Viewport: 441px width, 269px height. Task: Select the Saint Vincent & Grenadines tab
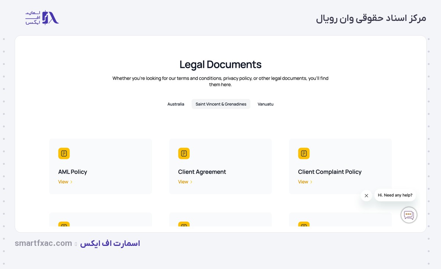[x=221, y=104]
